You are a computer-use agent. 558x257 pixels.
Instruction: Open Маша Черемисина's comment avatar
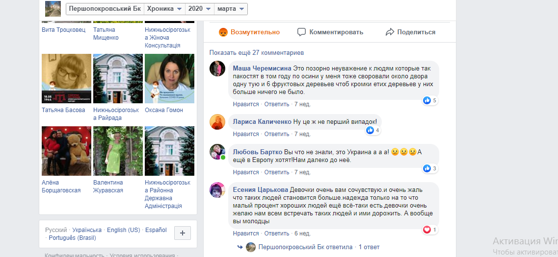217,69
